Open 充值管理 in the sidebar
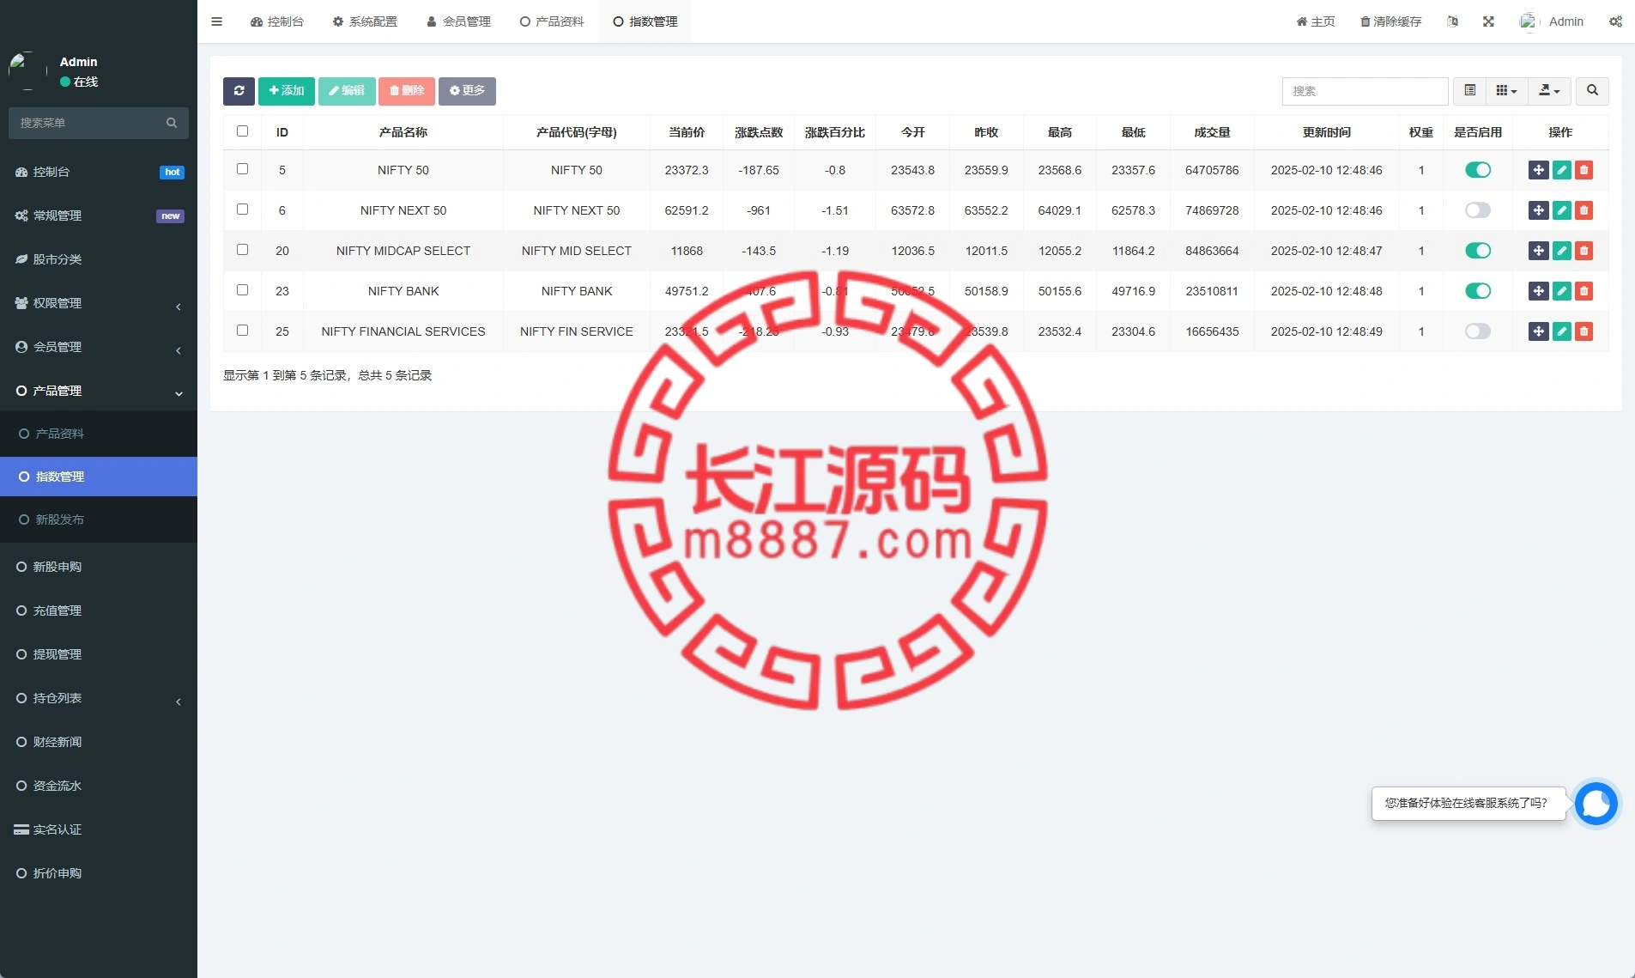This screenshot has width=1635, height=978. click(x=99, y=610)
